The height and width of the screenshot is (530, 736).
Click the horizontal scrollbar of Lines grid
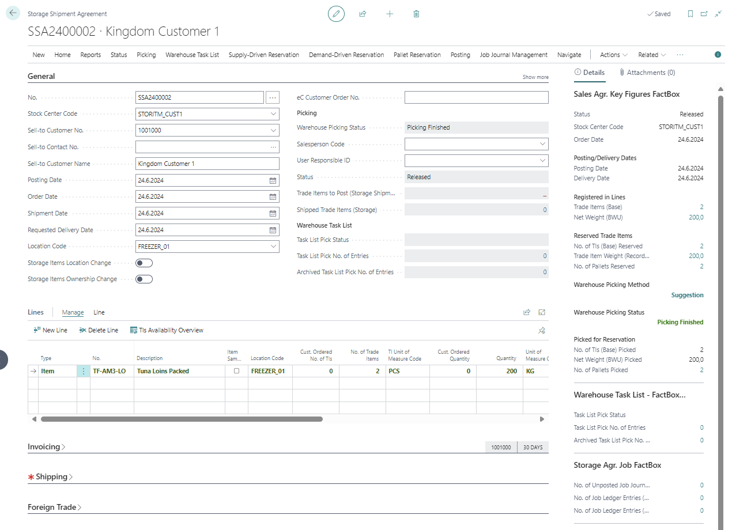click(182, 419)
